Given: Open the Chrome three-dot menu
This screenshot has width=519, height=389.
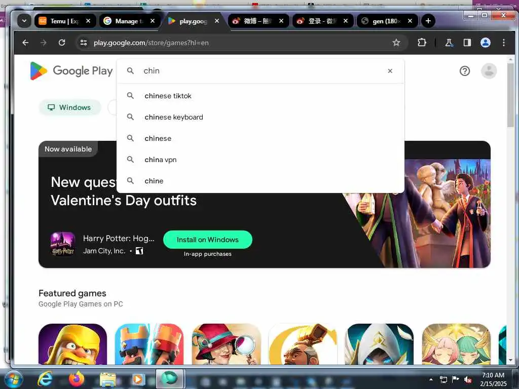Looking at the screenshot, I should (x=503, y=43).
